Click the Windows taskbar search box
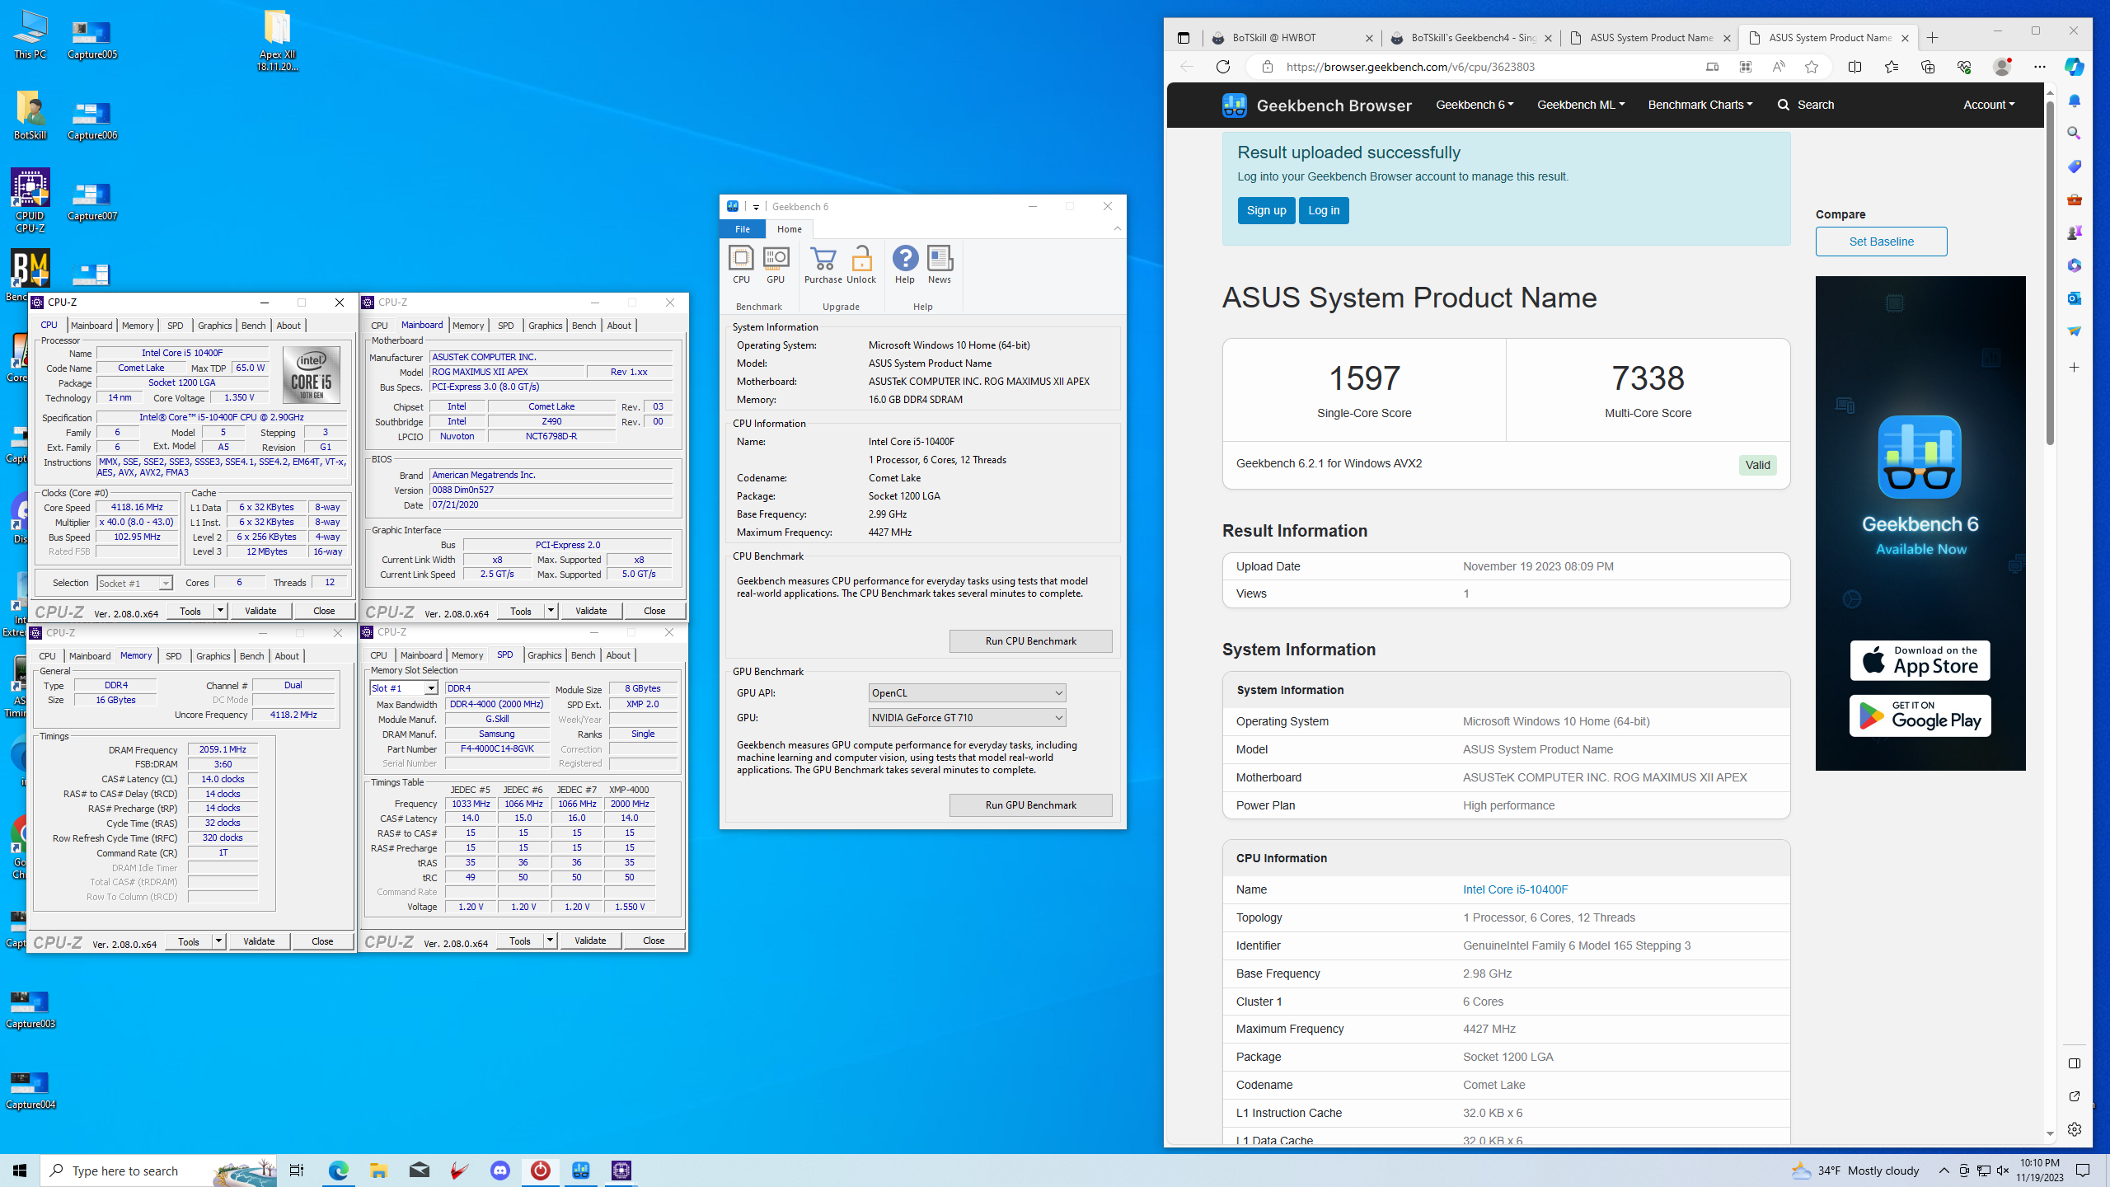Image resolution: width=2110 pixels, height=1187 pixels. point(159,1171)
